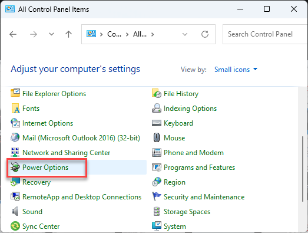Go up one level with up arrow
The image size is (308, 233).
point(68,34)
